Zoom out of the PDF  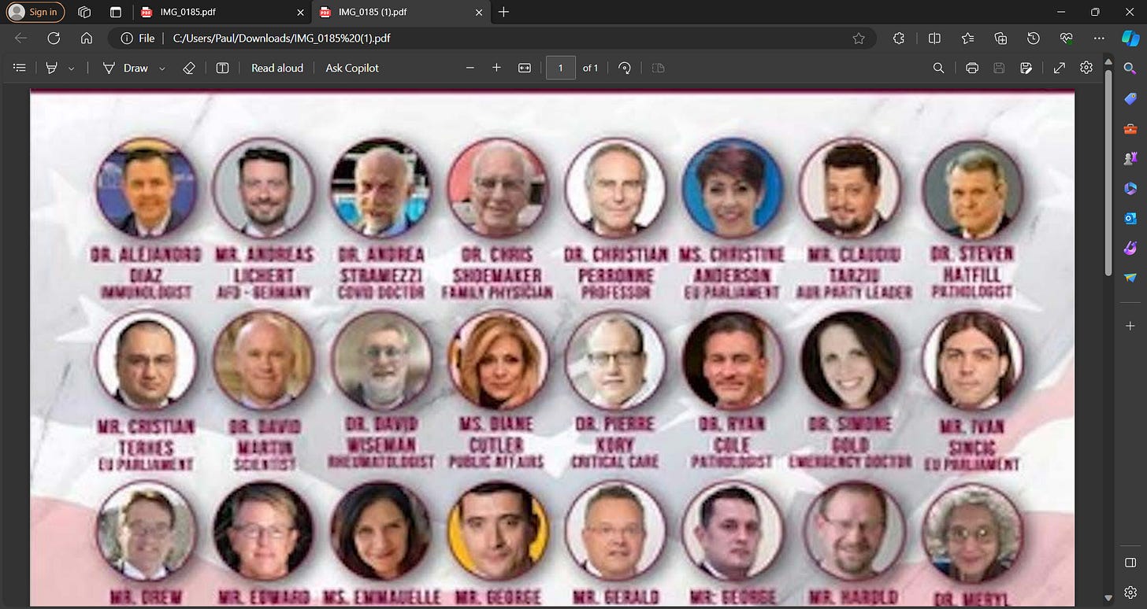click(470, 68)
